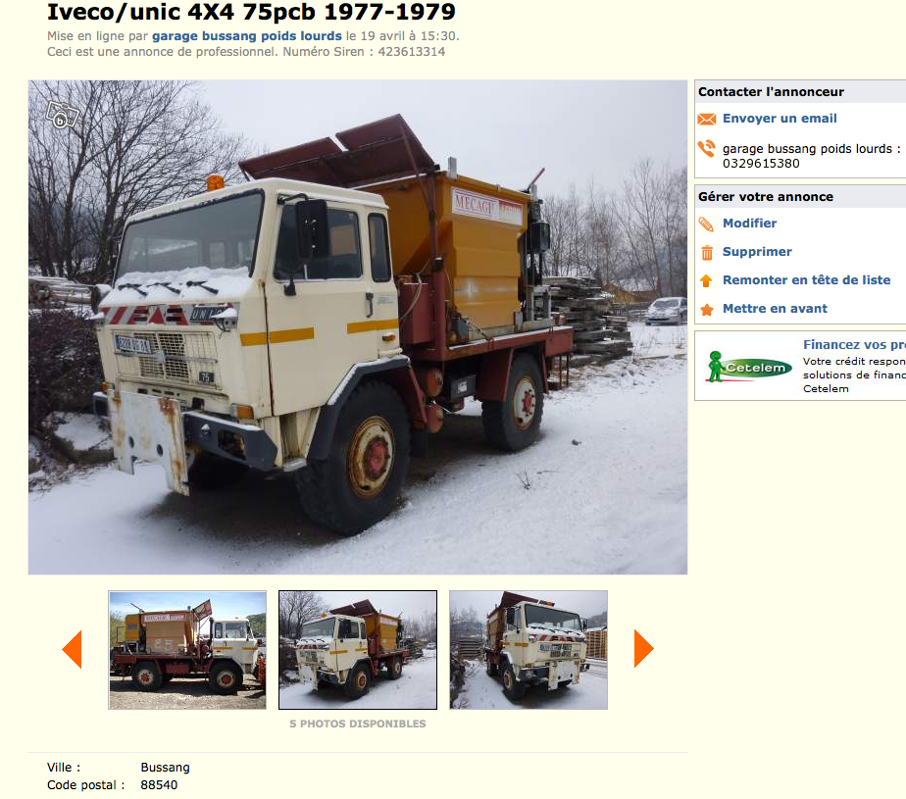Choose Mettre en avant option
This screenshot has width=906, height=799.
click(x=775, y=309)
